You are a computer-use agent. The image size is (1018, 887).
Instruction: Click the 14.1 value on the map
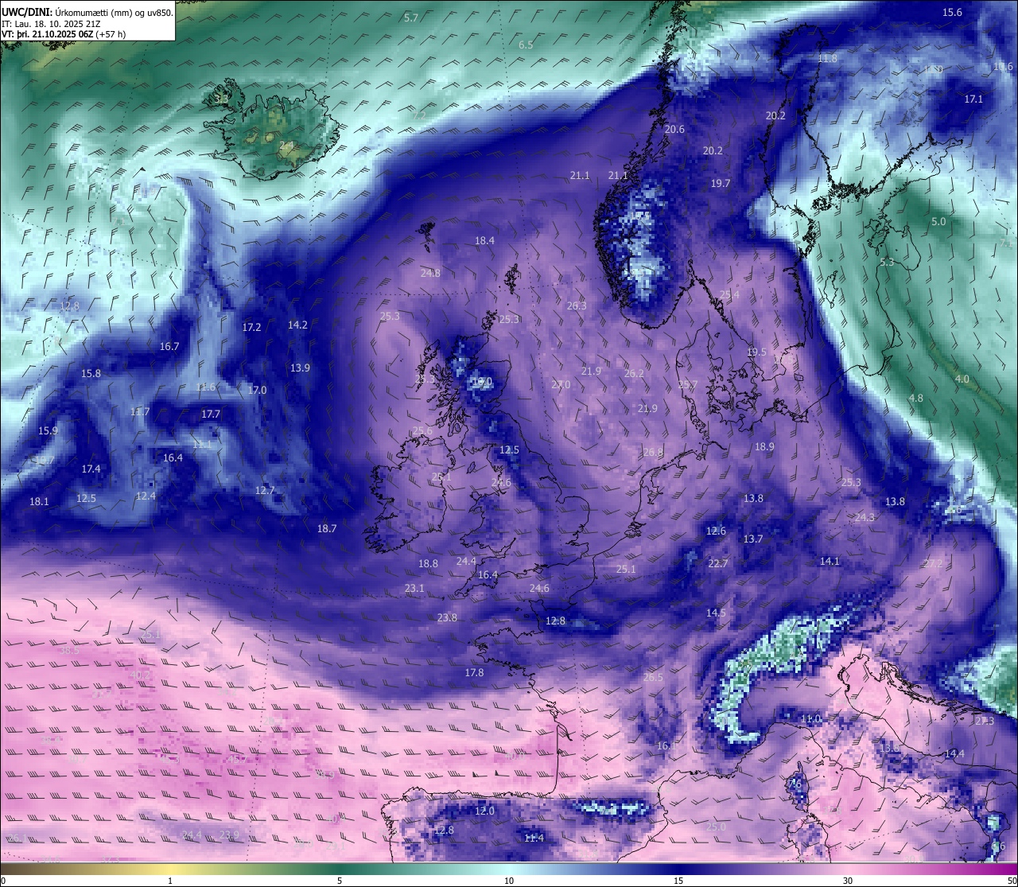click(x=830, y=561)
